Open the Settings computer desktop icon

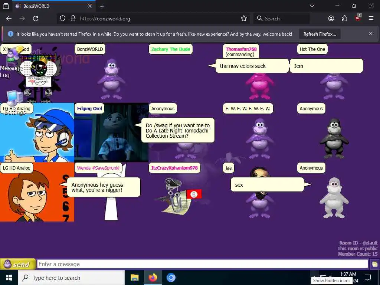[x=14, y=102]
